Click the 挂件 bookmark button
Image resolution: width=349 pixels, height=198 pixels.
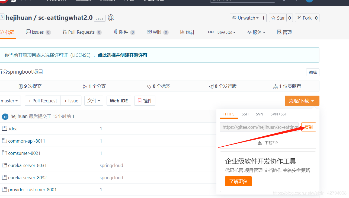145,101
